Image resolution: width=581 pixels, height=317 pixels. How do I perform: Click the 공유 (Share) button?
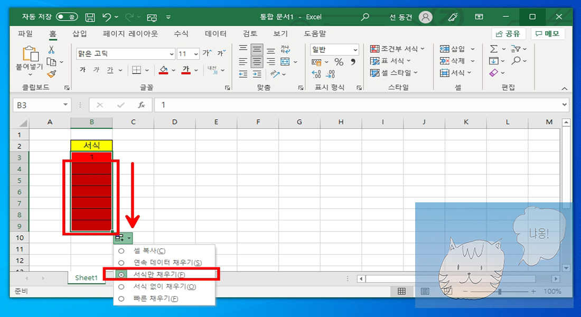click(508, 34)
